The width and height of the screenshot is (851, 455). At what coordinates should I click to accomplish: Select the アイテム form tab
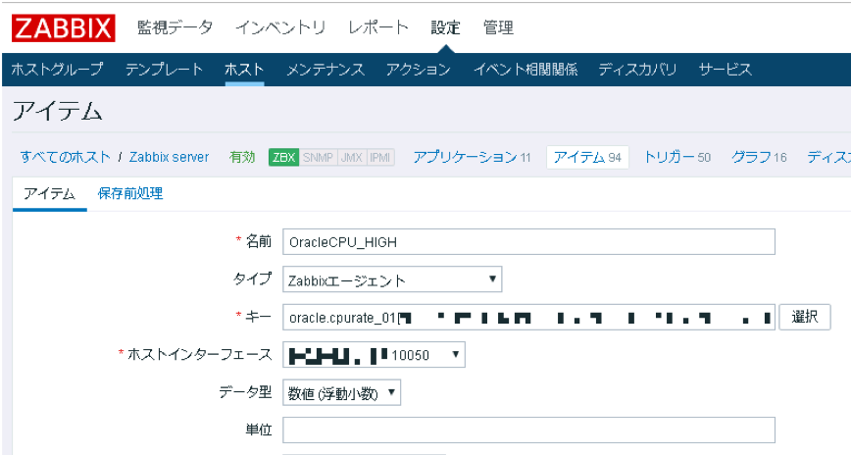49,193
